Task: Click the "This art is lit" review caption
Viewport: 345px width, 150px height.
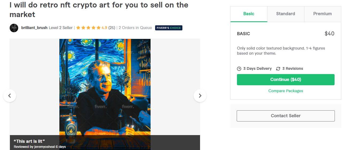Action: [x=29, y=141]
